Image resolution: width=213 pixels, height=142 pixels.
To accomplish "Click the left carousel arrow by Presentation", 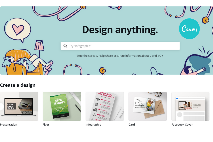I will pos(1,106).
